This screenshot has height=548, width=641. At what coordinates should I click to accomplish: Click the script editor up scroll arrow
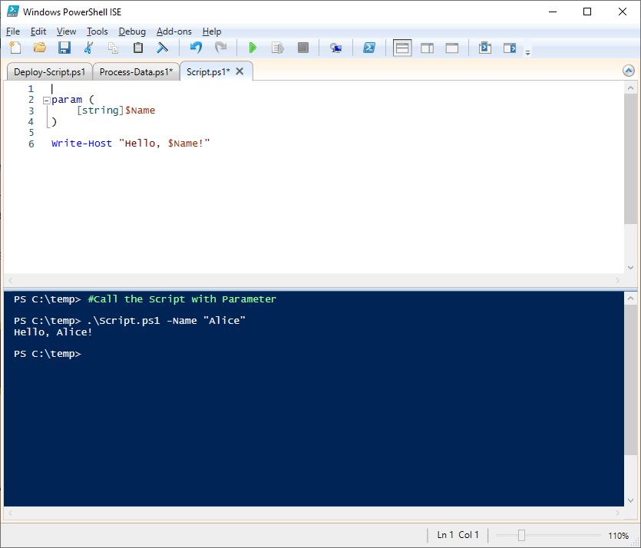pyautogui.click(x=630, y=87)
